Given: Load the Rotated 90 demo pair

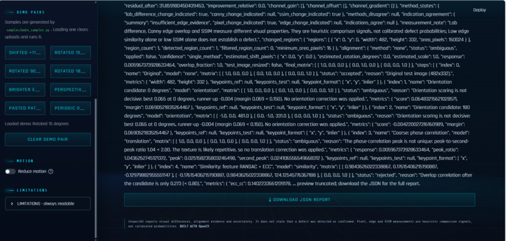Looking at the screenshot, I should click(x=25, y=71).
